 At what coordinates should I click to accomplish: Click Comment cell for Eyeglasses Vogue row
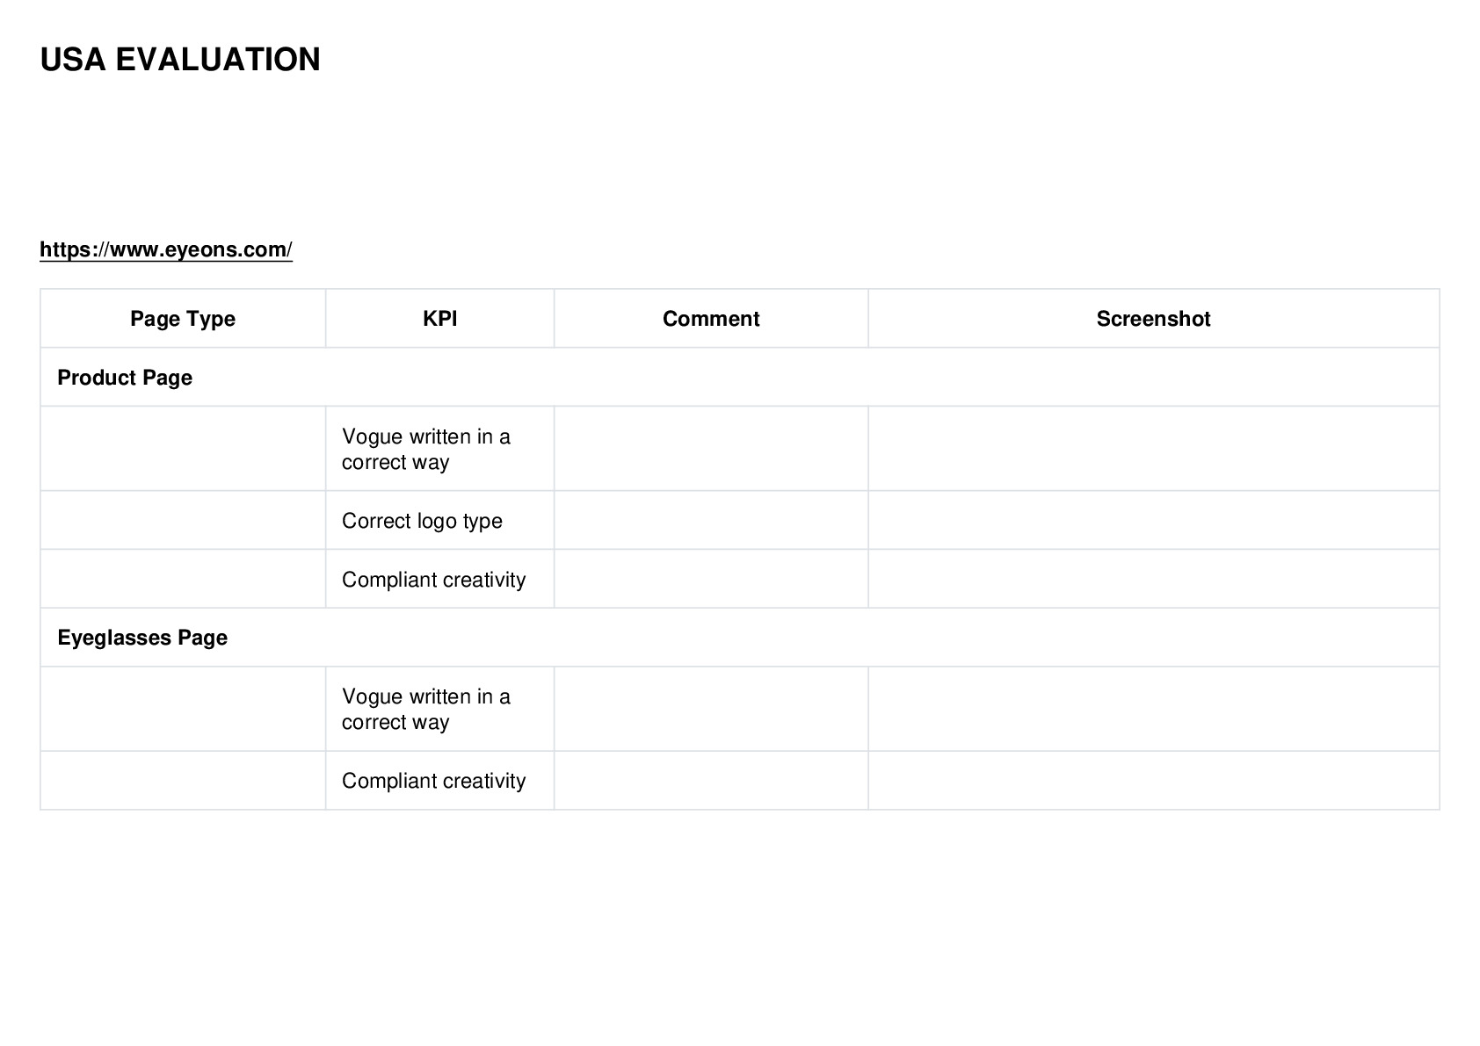pos(711,709)
